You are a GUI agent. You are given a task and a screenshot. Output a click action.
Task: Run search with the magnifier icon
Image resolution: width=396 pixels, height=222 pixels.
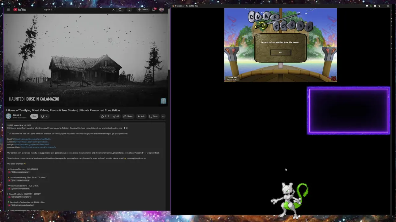click(x=120, y=10)
